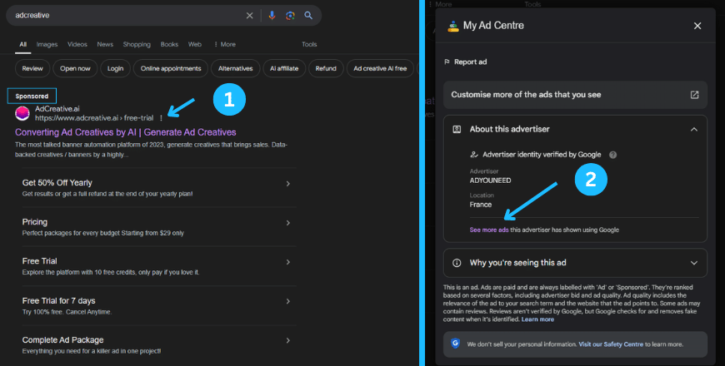The image size is (725, 366).
Task: Click the ADYOUNEED advertiser name
Action: point(490,181)
